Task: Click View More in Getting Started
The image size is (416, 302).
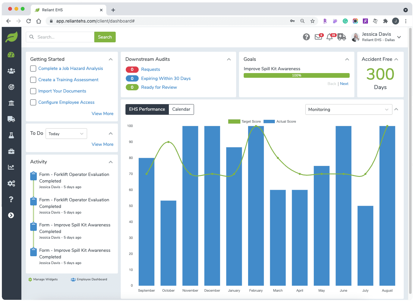Action: click(103, 114)
